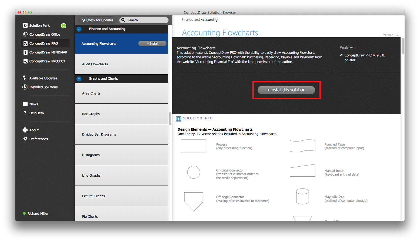
Task: Open the News section
Action: (34, 104)
